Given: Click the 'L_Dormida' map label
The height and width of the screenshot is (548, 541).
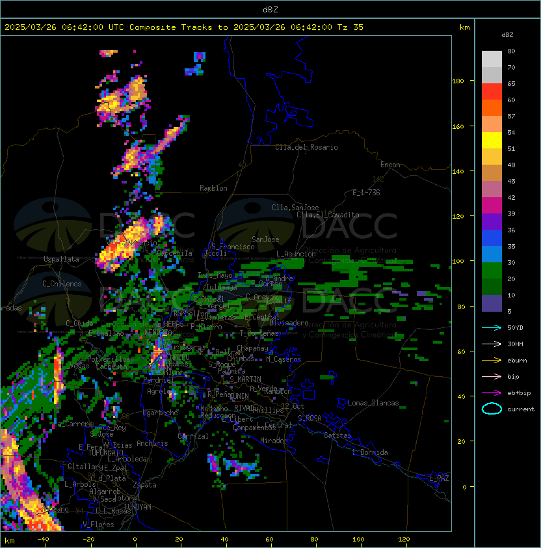Looking at the screenshot, I should click(370, 452).
